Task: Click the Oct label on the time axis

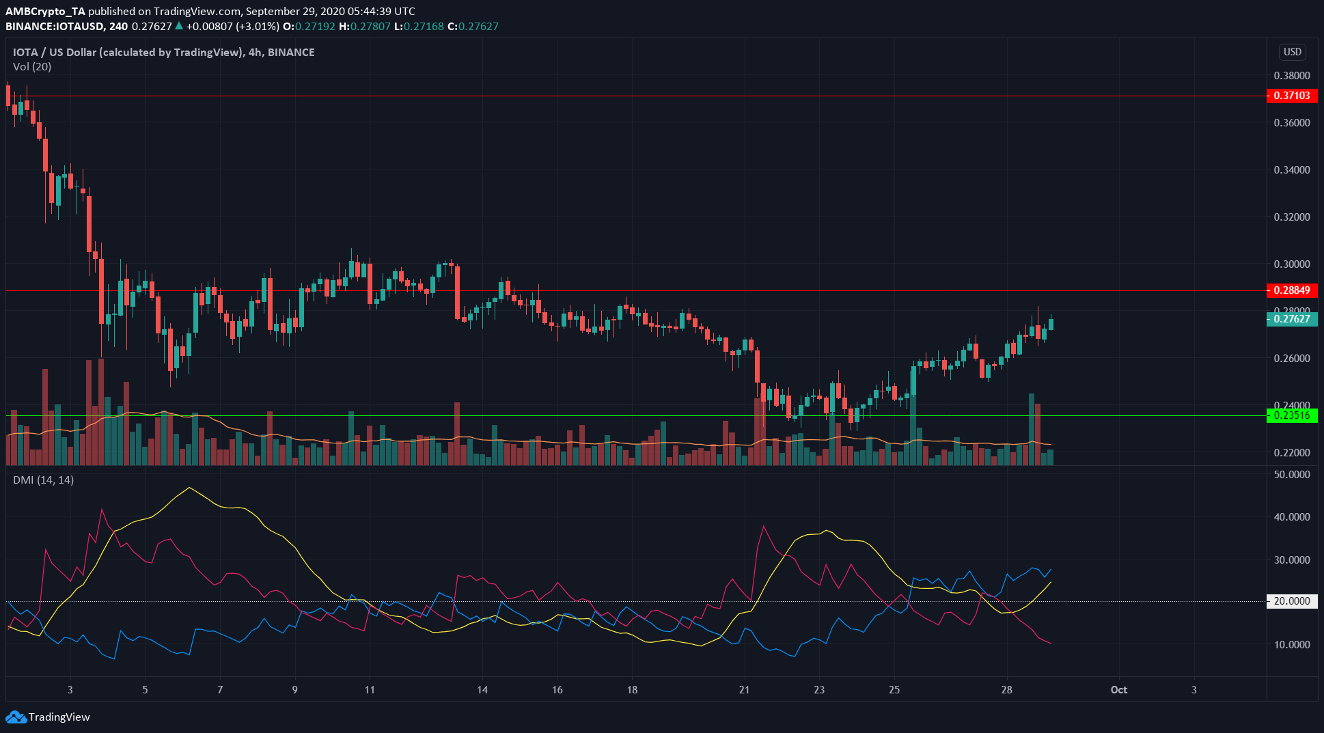Action: tap(1119, 689)
